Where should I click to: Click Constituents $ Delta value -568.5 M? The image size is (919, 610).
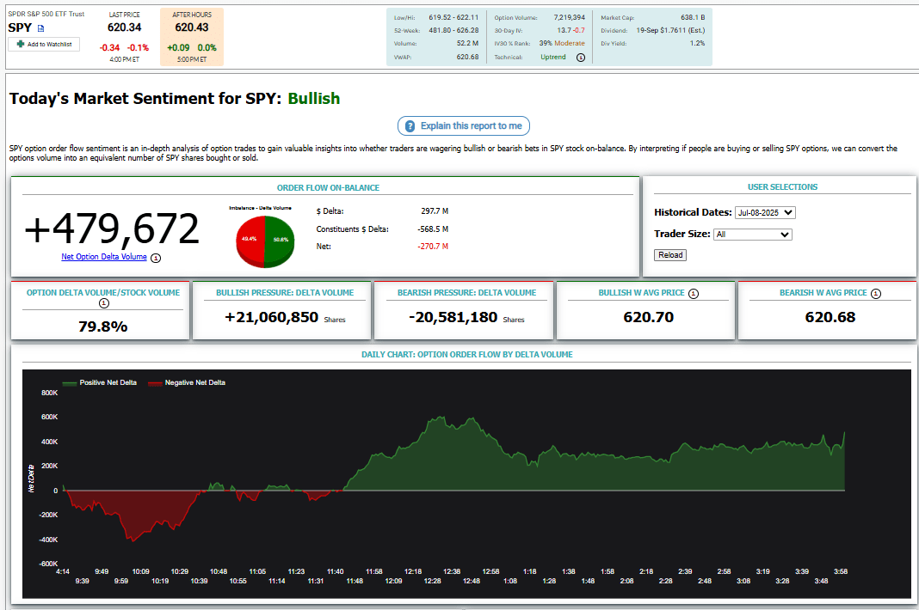[433, 229]
